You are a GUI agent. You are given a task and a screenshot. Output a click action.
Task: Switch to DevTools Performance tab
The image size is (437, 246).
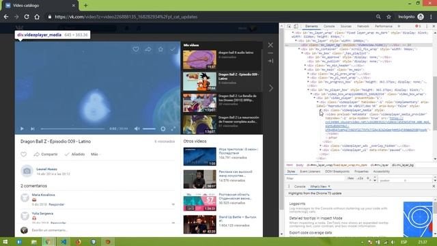[x=384, y=26]
